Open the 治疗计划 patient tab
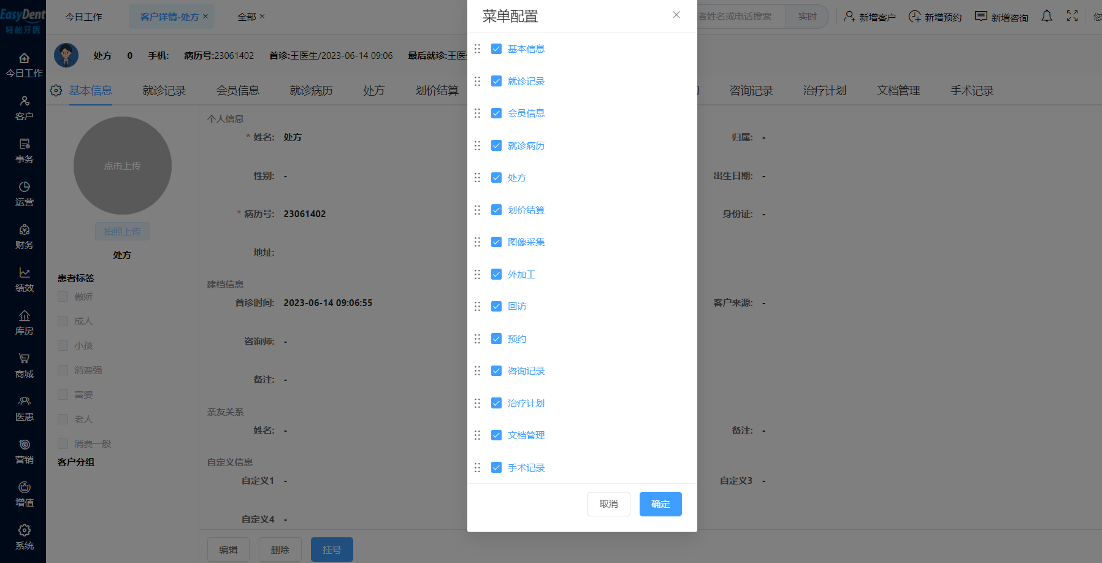The image size is (1102, 563). 825,91
